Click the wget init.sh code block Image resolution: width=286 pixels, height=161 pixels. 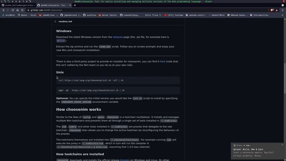[118, 90]
